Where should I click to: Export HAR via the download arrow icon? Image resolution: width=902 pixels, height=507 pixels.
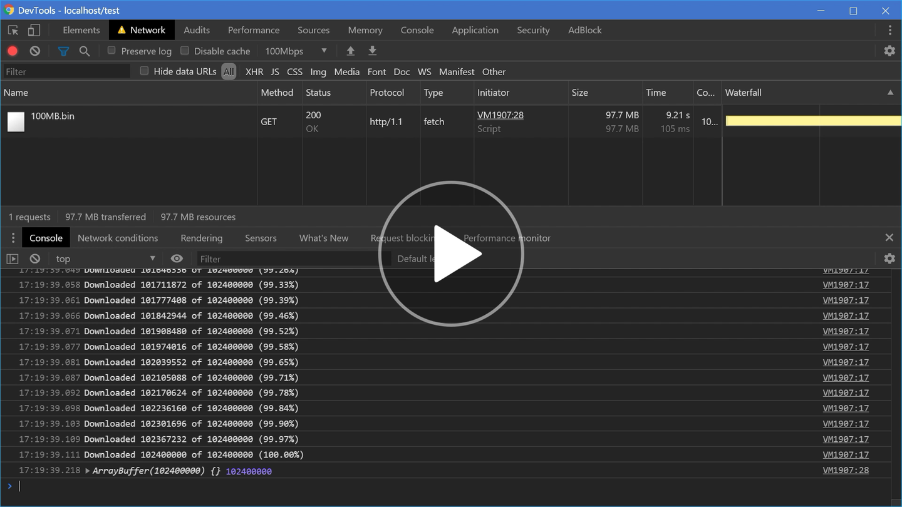coord(372,51)
